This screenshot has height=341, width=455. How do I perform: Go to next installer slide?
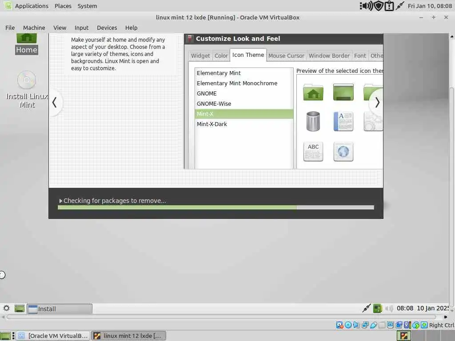click(377, 103)
